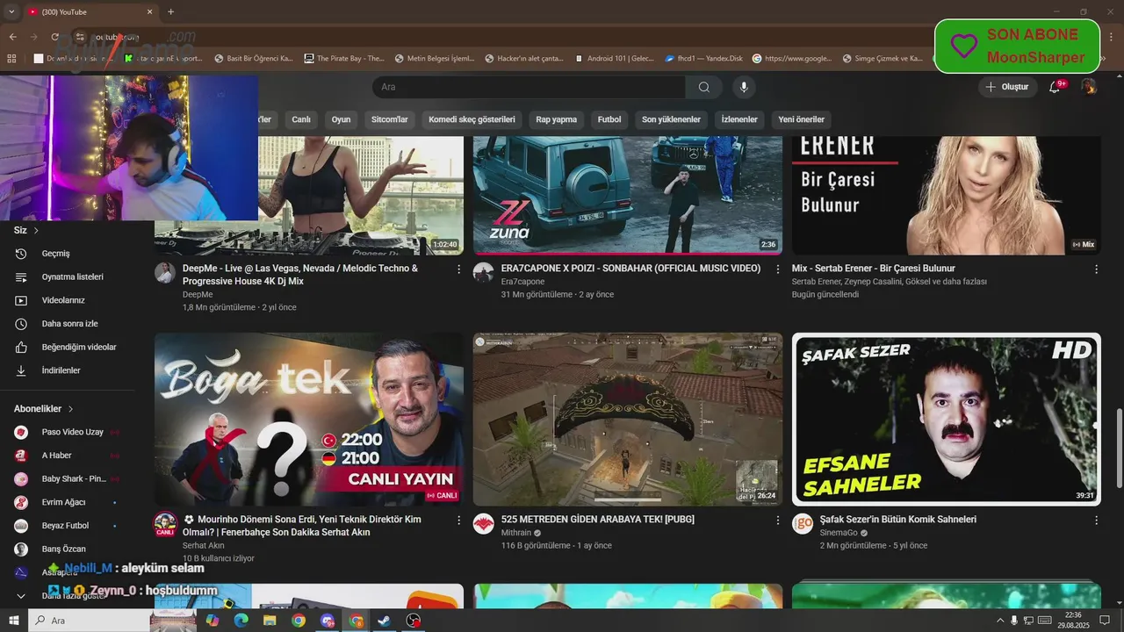Open Chrome tab search dropdown
This screenshot has height=632, width=1124.
pos(11,12)
